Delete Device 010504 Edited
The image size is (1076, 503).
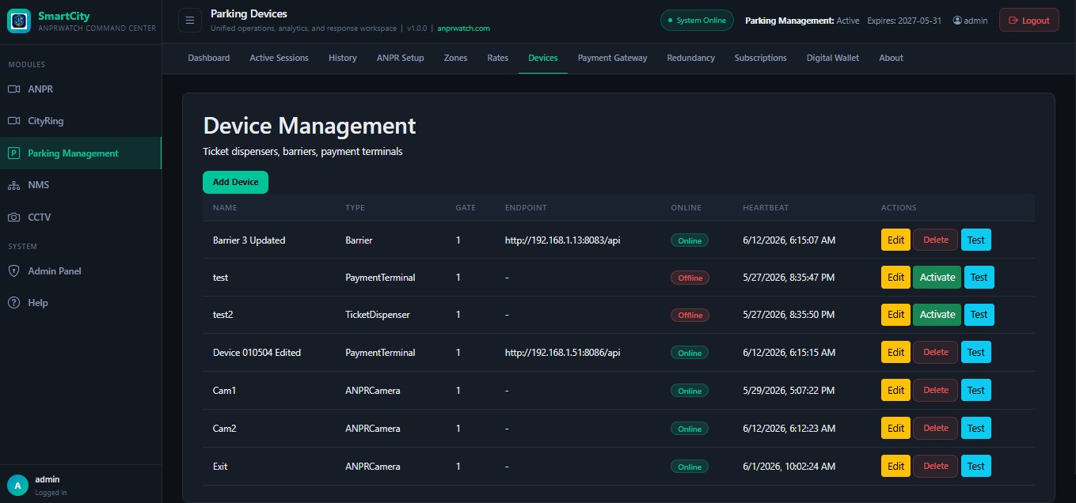click(x=936, y=353)
